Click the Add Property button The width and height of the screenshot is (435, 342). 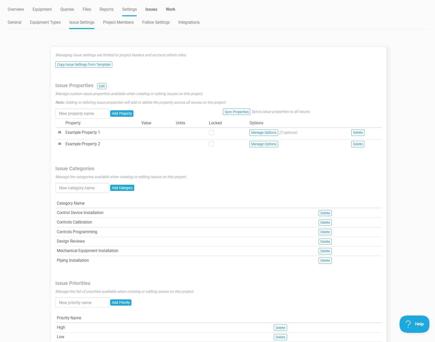click(122, 113)
